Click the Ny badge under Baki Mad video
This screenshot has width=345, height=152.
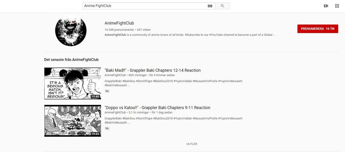pos(107,91)
